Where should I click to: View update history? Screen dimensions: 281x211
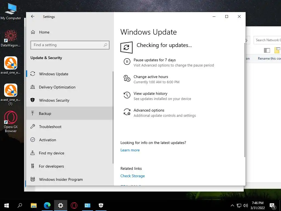pos(150,93)
